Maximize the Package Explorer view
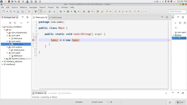 coord(27,17)
